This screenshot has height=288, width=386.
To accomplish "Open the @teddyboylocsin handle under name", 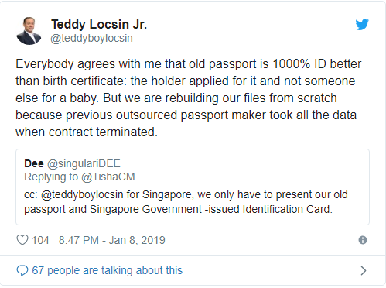I will click(91, 38).
